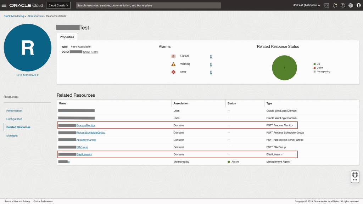Viewport: 363px width, 204px height.
Task: Click the hamburger navigation menu icon
Action: (x=4, y=5)
